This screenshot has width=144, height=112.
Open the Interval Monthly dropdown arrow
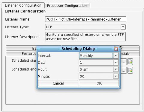[x=116, y=55]
